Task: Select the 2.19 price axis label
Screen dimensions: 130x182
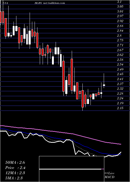Action: tap(120, 103)
